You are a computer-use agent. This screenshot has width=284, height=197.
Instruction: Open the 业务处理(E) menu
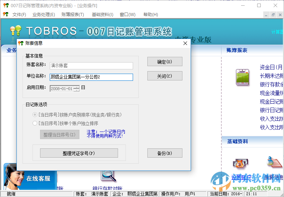click(44, 15)
